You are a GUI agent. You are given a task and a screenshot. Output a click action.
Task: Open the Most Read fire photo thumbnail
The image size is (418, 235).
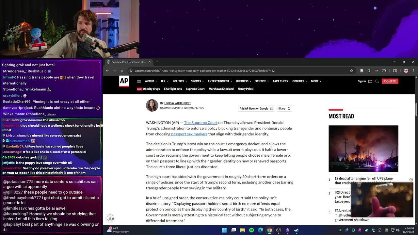click(x=363, y=149)
